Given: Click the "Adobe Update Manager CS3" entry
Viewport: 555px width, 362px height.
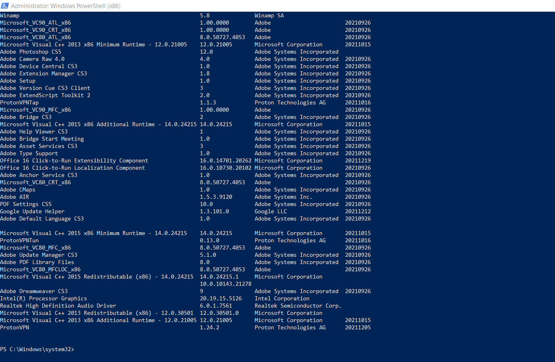Looking at the screenshot, I should 39,255.
